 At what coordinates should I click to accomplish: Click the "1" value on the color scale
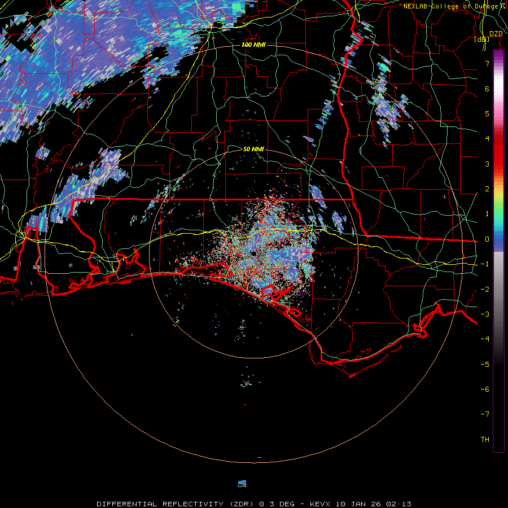(487, 214)
